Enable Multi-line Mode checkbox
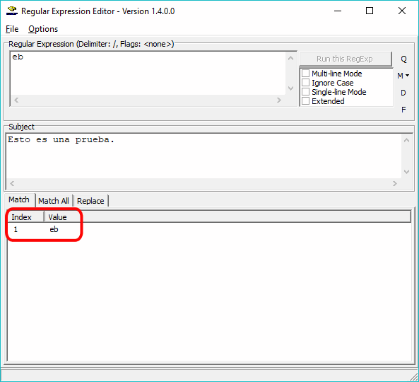Image resolution: width=419 pixels, height=382 pixels. tap(305, 74)
